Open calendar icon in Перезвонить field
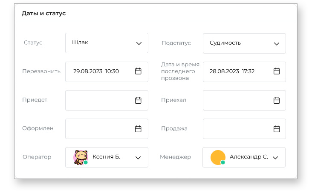 tap(138, 71)
